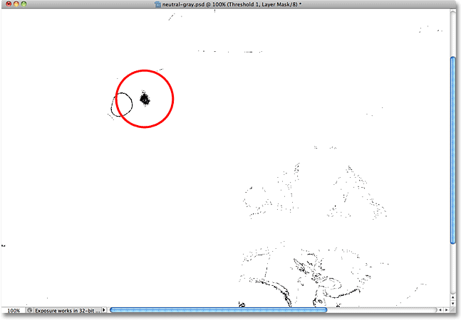Zoom the window with the green button
The image size is (461, 320).
tap(24, 4)
